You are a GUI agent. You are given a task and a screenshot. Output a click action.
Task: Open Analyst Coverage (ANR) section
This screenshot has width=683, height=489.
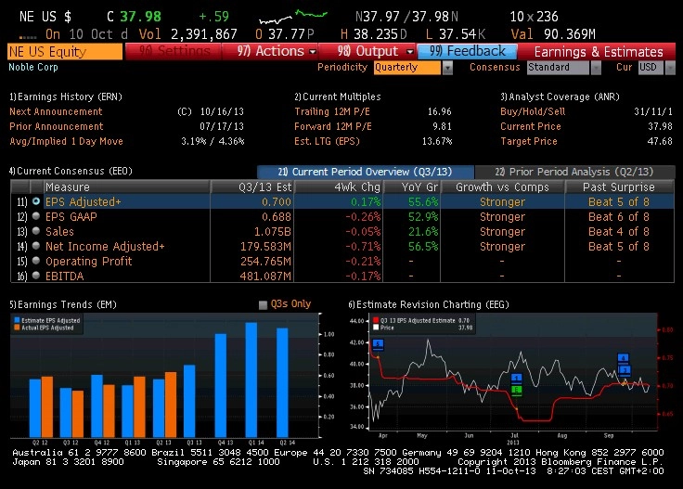(560, 97)
